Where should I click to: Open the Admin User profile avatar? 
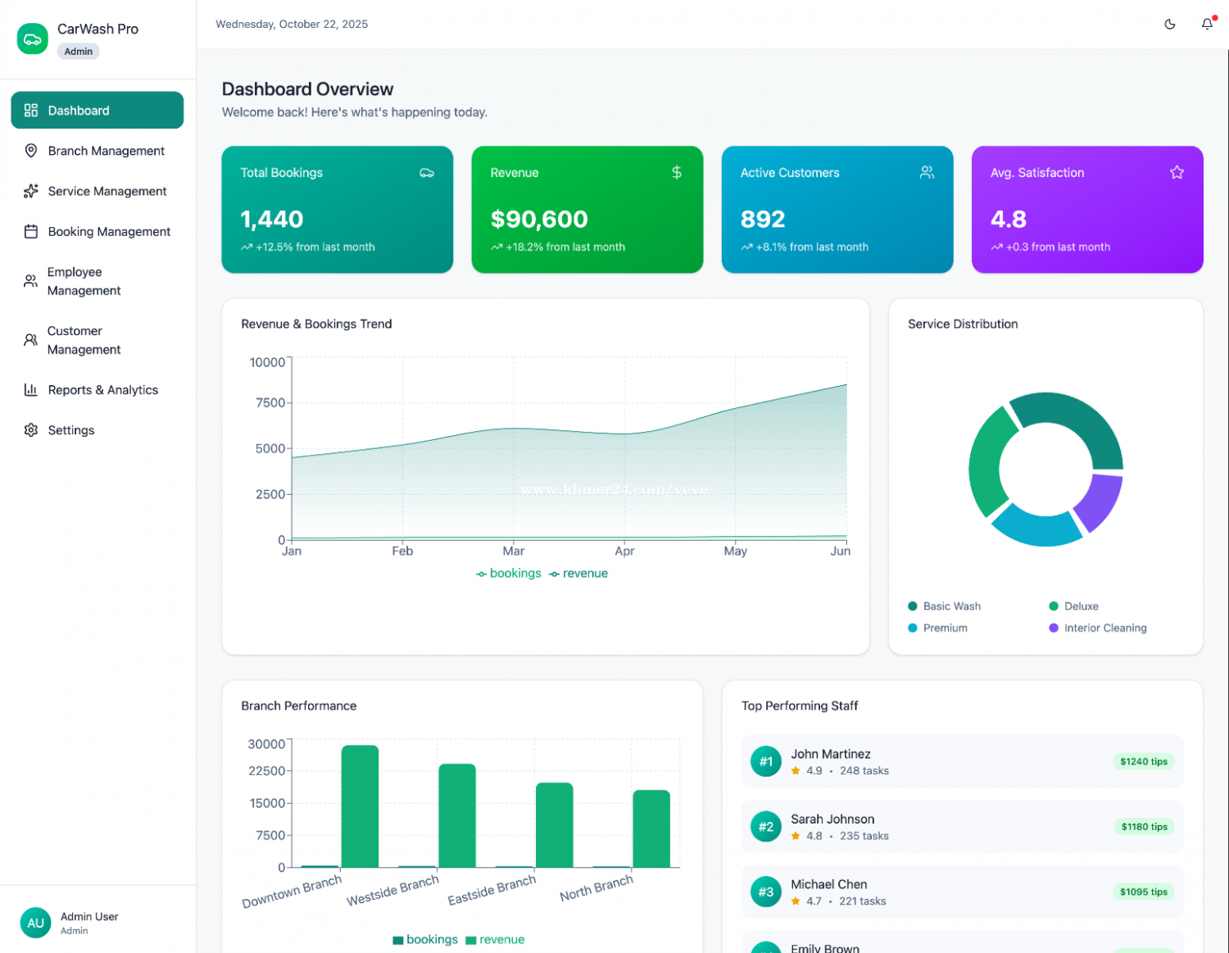(35, 923)
